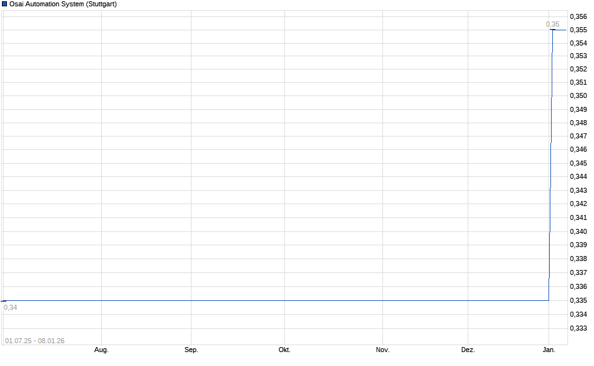The image size is (594, 366).
Task: Click inside the empty chart area
Action: point(253,158)
